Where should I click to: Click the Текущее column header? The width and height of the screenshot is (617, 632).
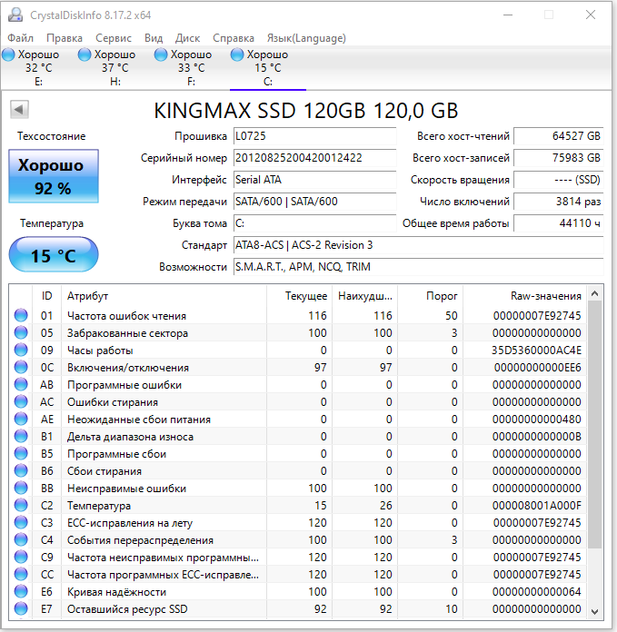(299, 296)
